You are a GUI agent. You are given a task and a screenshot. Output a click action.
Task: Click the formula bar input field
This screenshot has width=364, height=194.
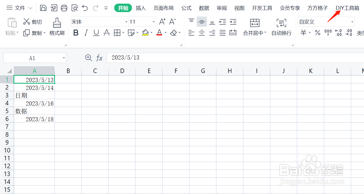[235, 58]
